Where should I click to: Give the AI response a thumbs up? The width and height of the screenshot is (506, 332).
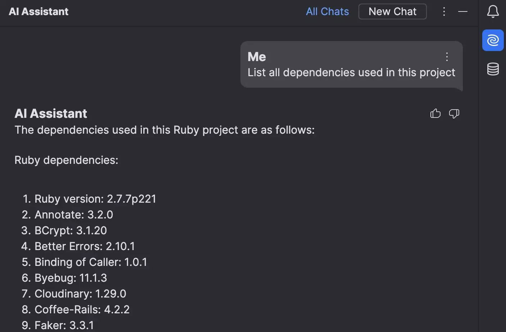tap(435, 114)
